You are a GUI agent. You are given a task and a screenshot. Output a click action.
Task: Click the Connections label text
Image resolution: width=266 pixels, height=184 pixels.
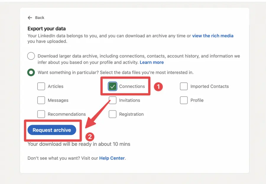[132, 86]
